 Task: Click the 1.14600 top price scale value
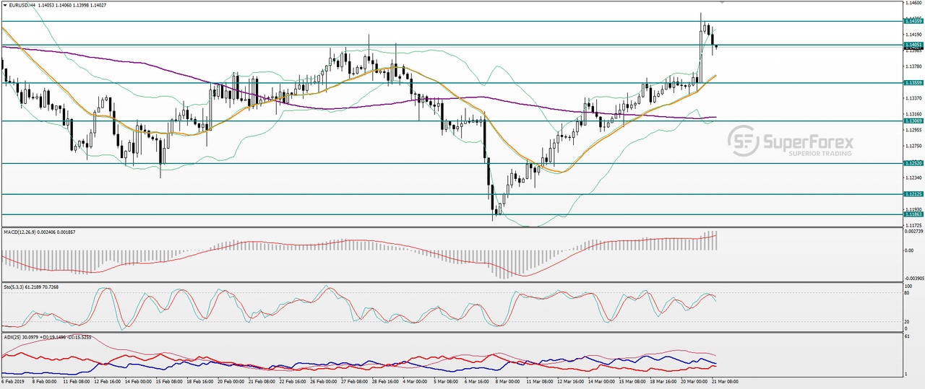click(x=913, y=4)
